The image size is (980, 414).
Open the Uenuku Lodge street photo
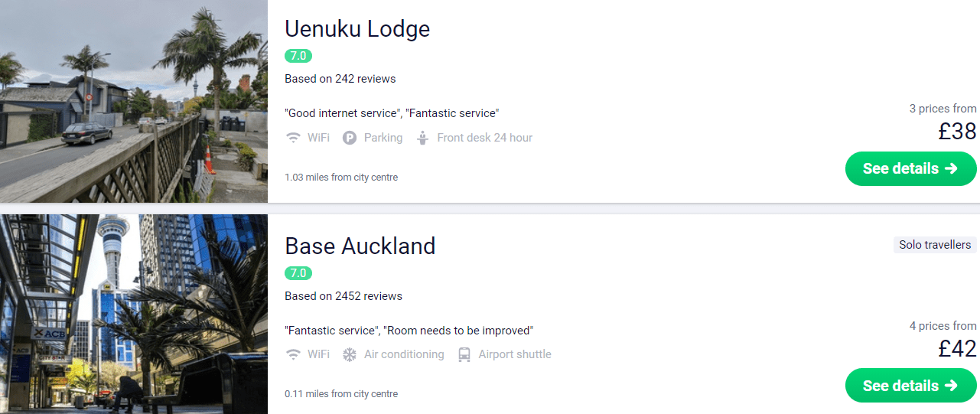(x=134, y=101)
